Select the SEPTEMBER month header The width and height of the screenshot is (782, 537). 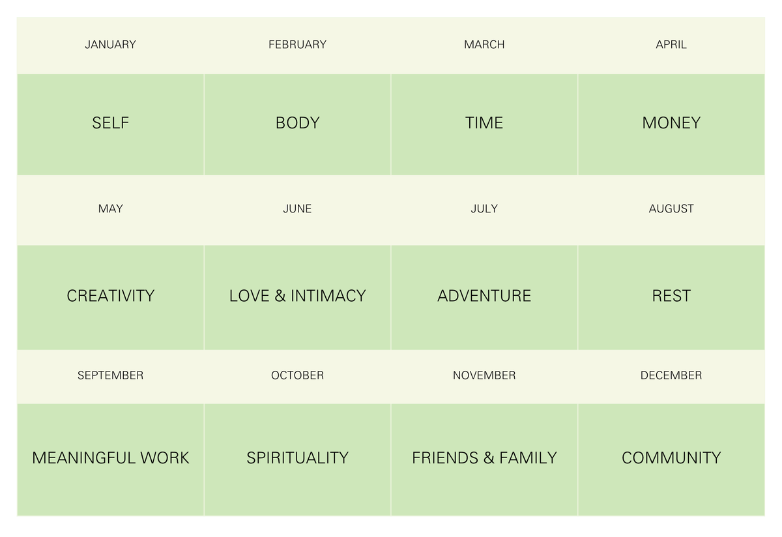tap(110, 375)
